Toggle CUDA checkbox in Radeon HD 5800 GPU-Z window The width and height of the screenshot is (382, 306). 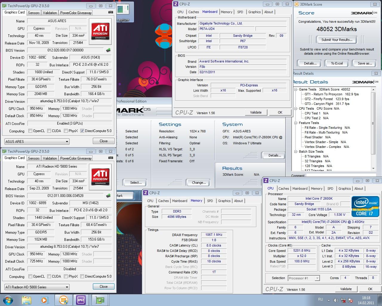tap(49, 276)
